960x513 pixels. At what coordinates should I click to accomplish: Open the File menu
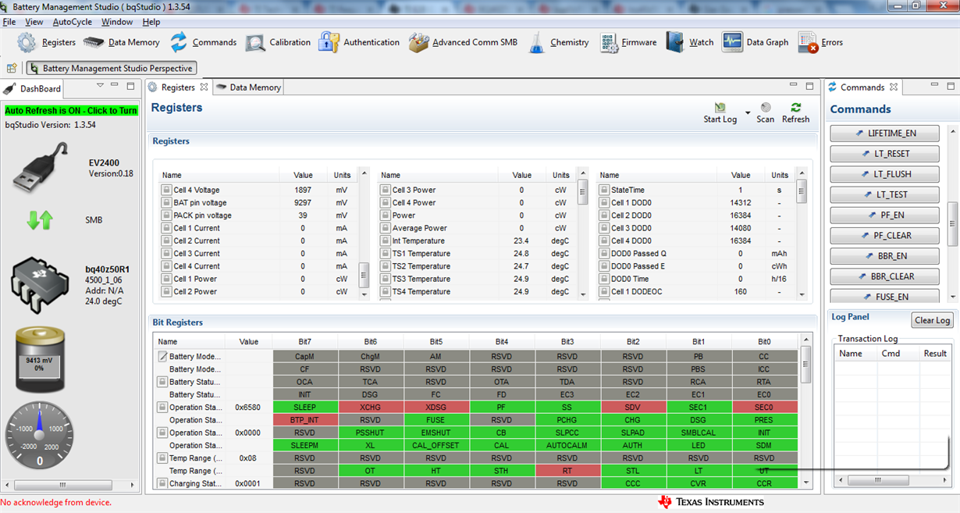point(9,22)
